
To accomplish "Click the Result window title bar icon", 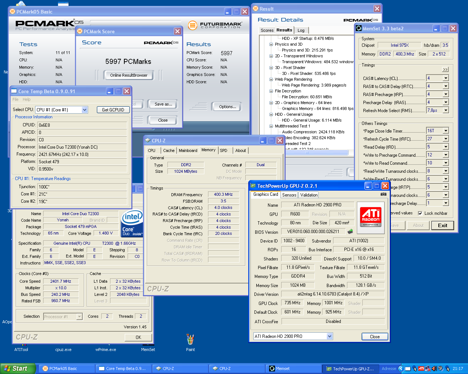I will (255, 8).
